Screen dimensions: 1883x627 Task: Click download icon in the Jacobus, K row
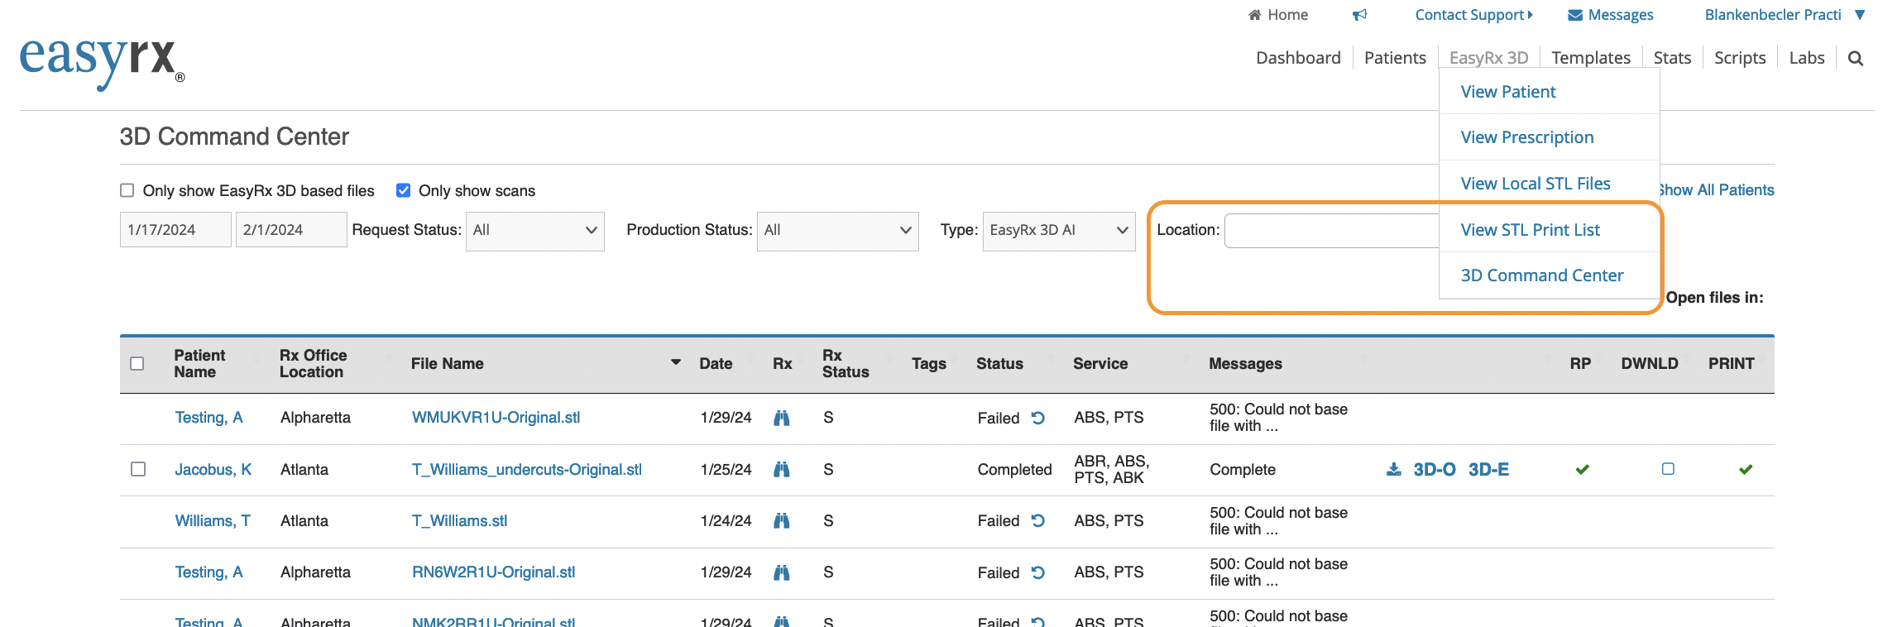coord(1394,470)
